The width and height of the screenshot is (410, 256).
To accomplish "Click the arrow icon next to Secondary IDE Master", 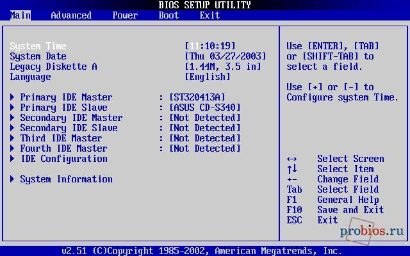I will [12, 118].
